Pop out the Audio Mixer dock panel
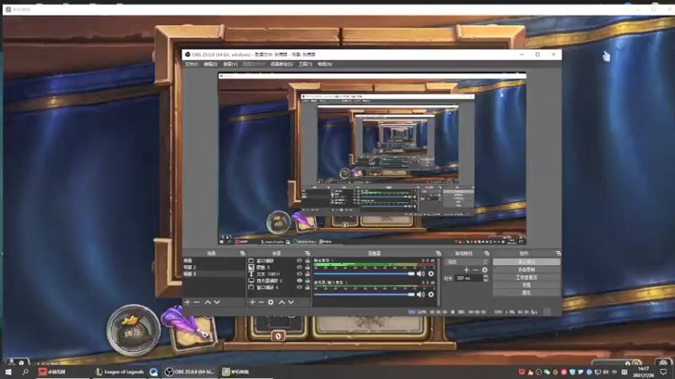675x379 pixels. [438, 254]
